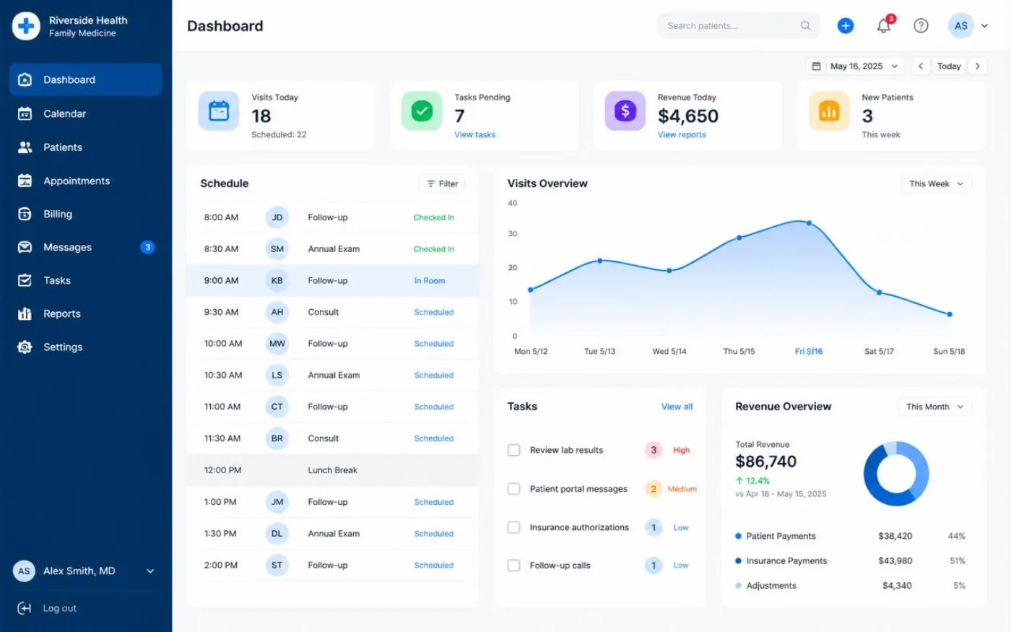Click the 12:00 PM Lunch Break row
This screenshot has width=1011, height=632.
(x=332, y=470)
